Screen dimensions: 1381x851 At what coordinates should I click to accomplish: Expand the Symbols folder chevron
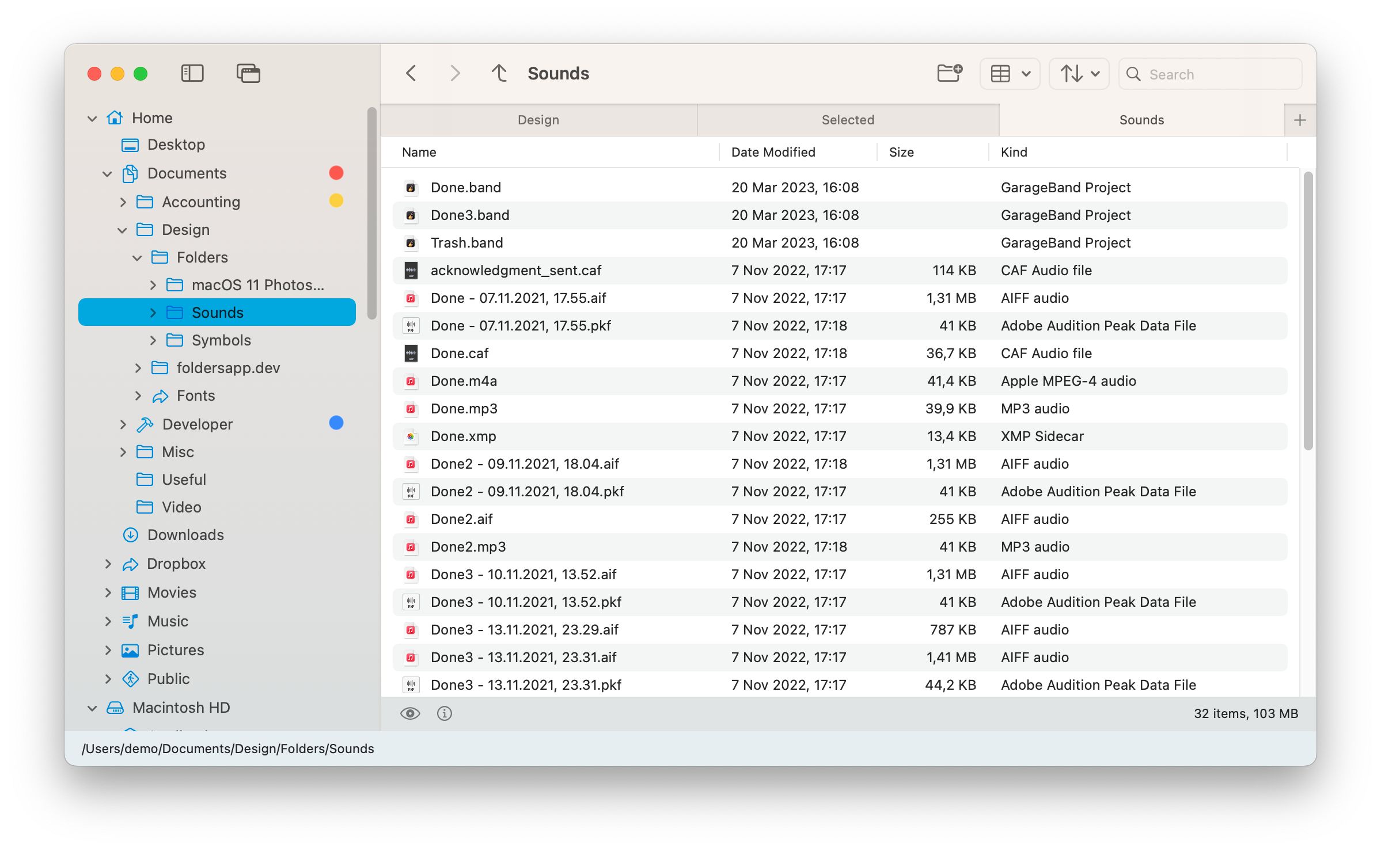coord(153,340)
